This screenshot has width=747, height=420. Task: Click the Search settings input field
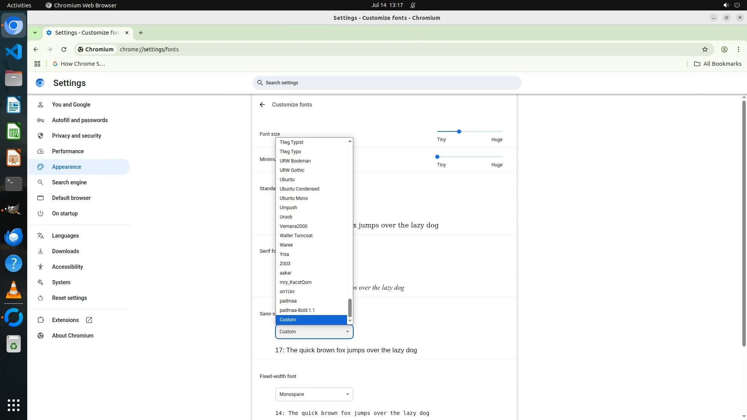[387, 83]
